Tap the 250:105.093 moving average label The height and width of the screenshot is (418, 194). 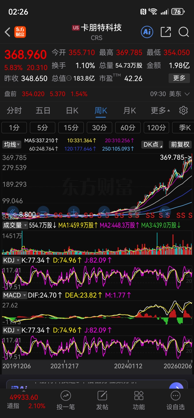point(118,148)
